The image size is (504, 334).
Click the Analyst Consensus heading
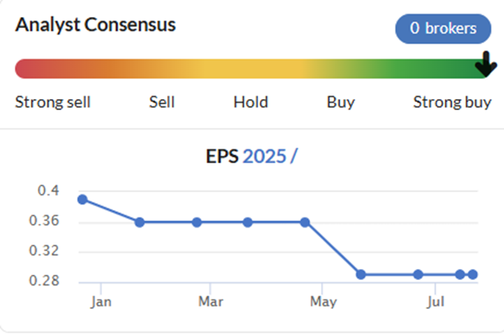point(95,24)
